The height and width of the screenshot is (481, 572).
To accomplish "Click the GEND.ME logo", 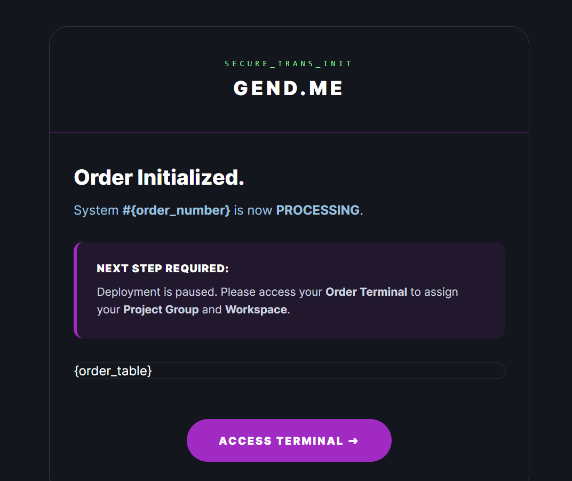I will tap(288, 88).
